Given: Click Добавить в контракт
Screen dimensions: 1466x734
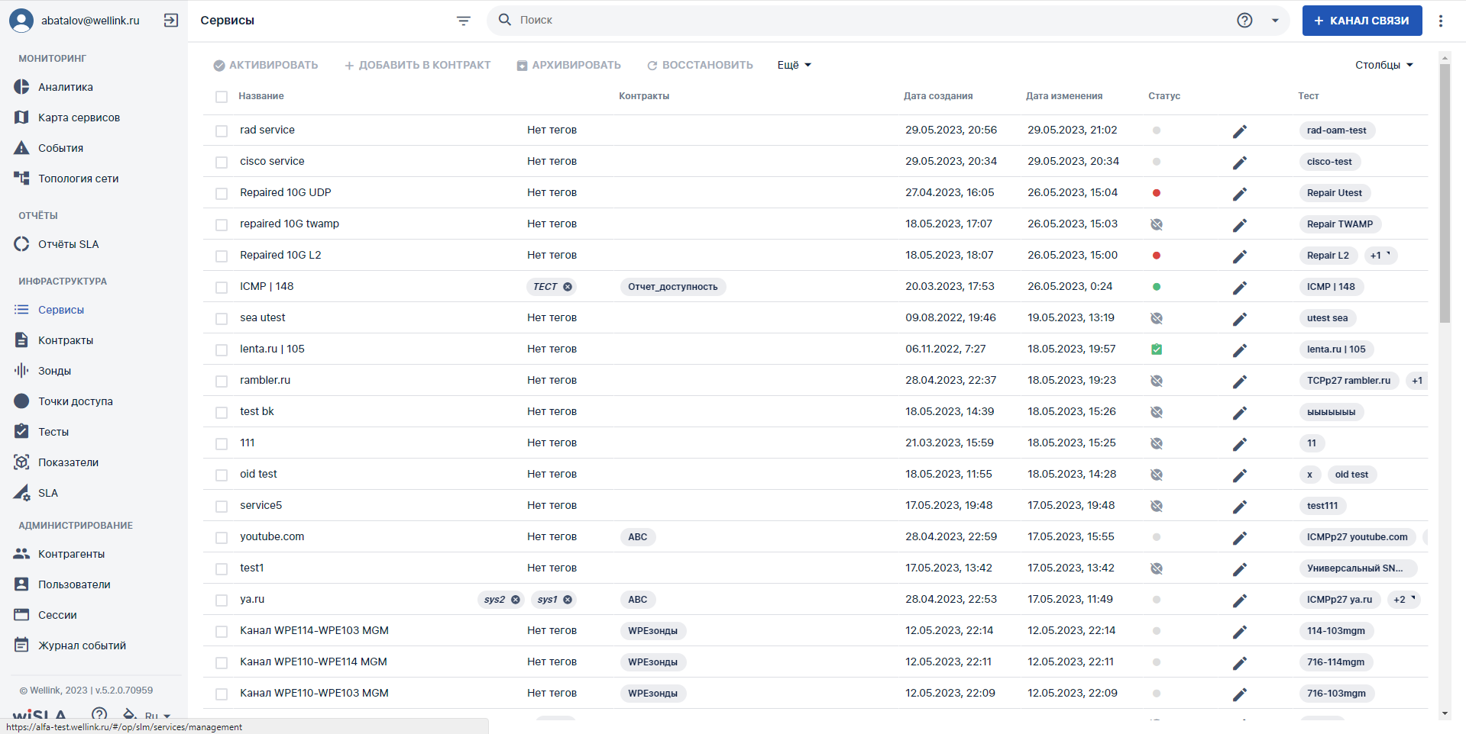Looking at the screenshot, I should [x=418, y=65].
